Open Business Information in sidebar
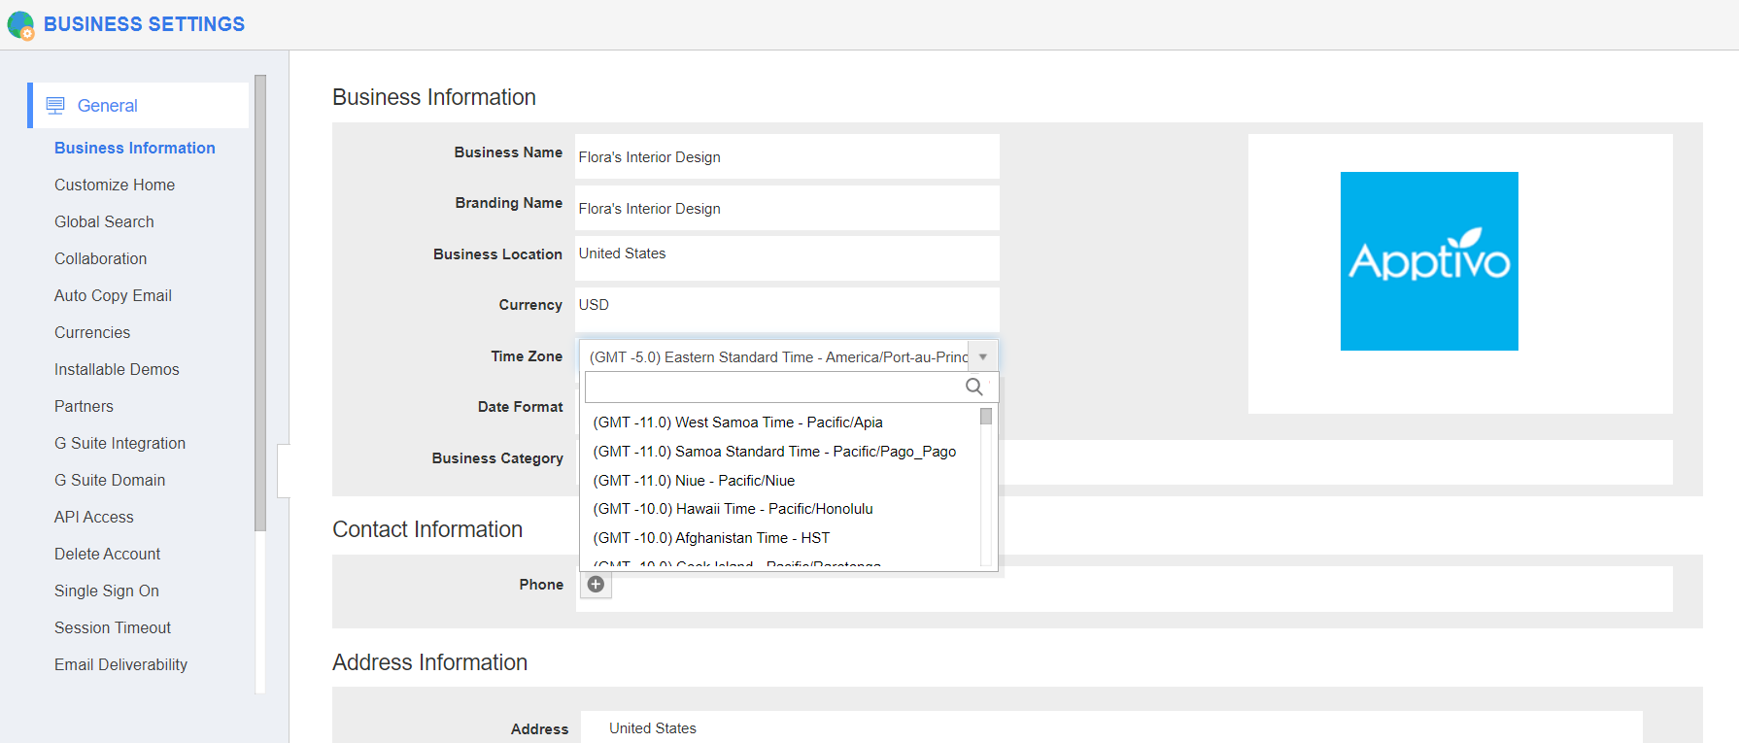Image resolution: width=1739 pixels, height=743 pixels. pyautogui.click(x=135, y=148)
